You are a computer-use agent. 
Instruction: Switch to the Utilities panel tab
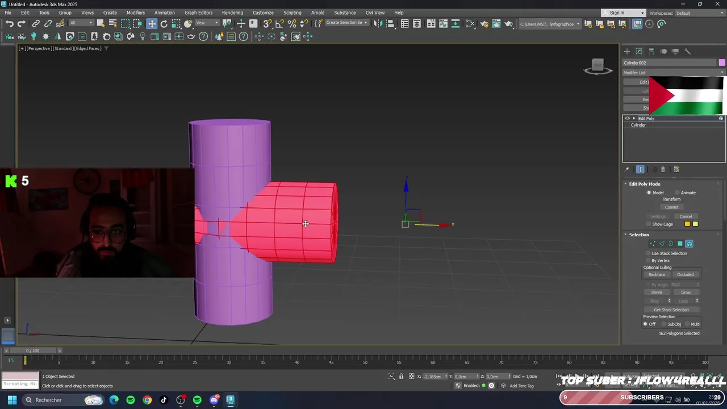click(x=687, y=51)
